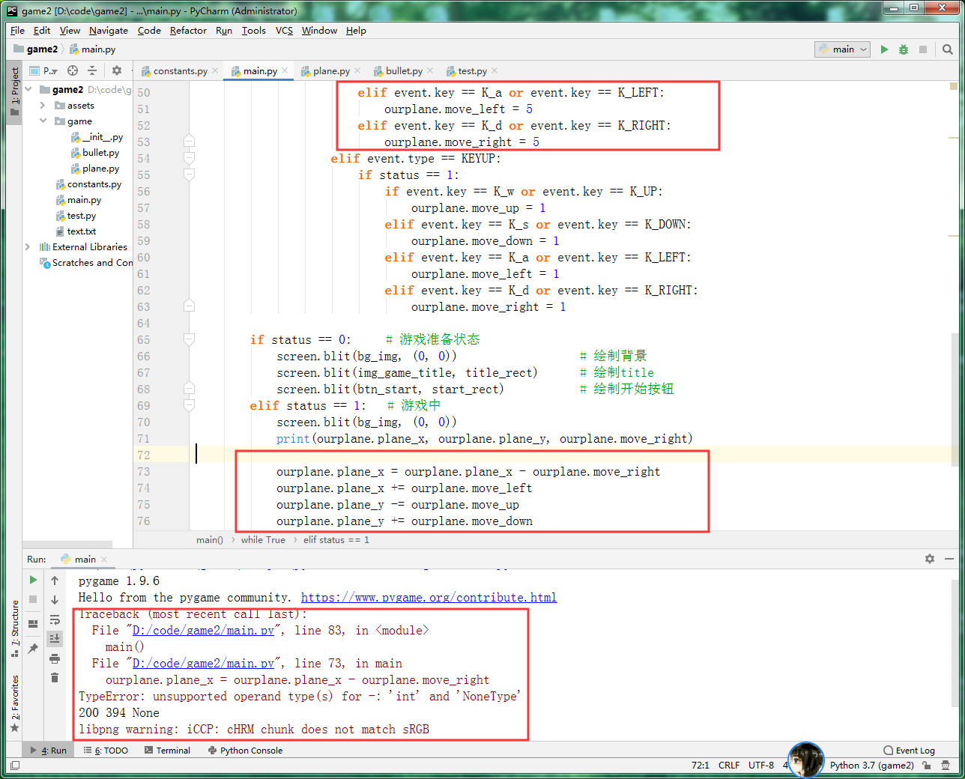Toggle the Python Console tool window
Image resolution: width=965 pixels, height=779 pixels.
[245, 751]
